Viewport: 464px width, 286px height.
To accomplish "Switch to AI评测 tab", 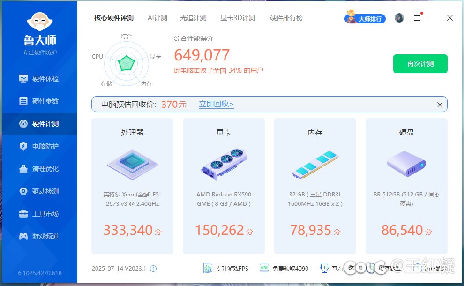I will pos(157,18).
